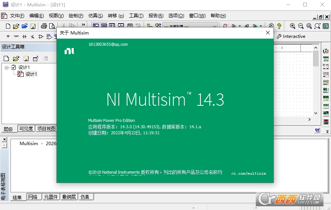Open the 视图(V) menu
Viewport: 331px width, 210px height.
coord(56,16)
